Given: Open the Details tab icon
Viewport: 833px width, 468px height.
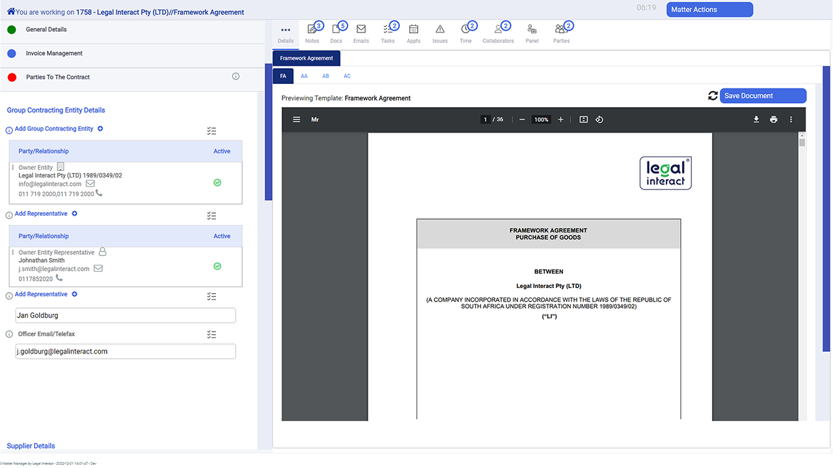Looking at the screenshot, I should click(x=285, y=30).
